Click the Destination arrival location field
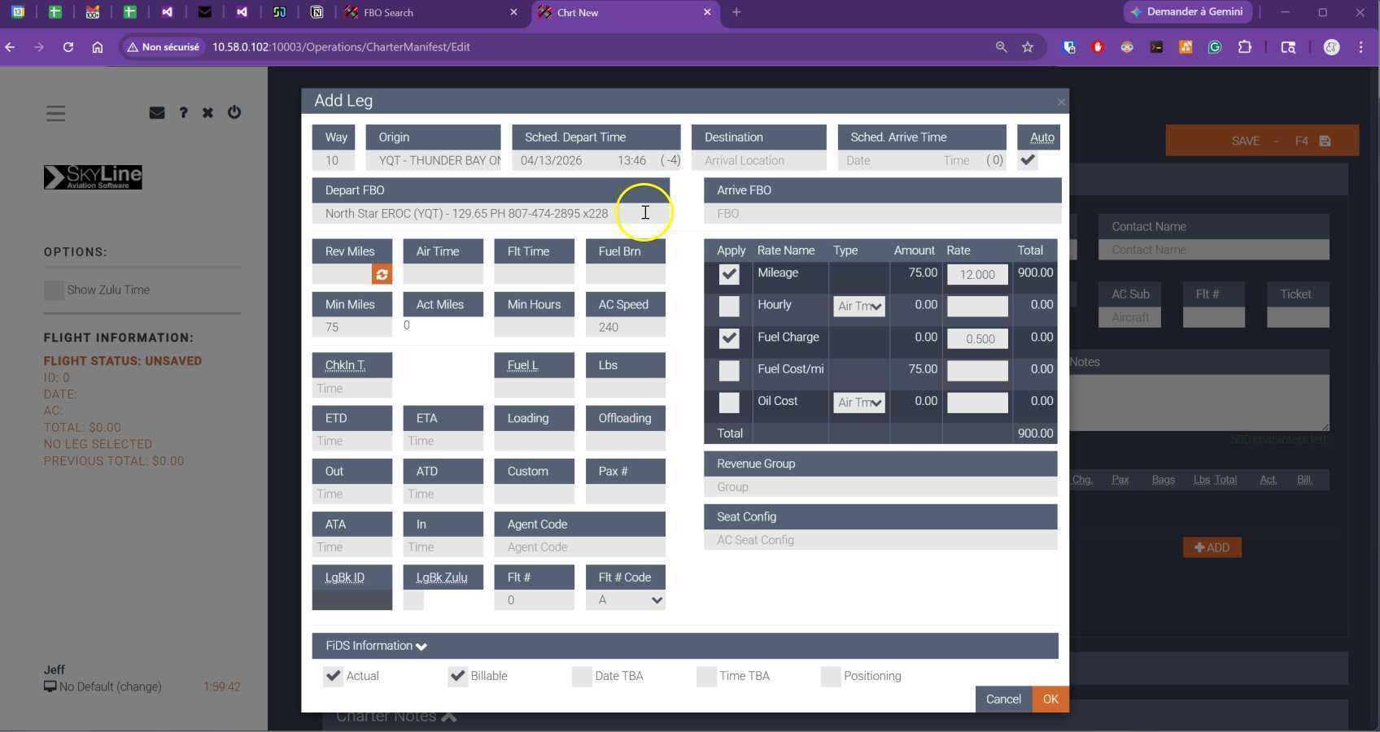Image resolution: width=1380 pixels, height=732 pixels. coord(759,160)
